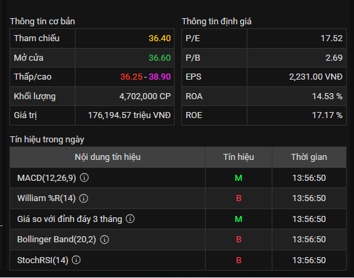The height and width of the screenshot is (278, 354).
Task: Click red B signal for William %R
Action: pyautogui.click(x=239, y=198)
